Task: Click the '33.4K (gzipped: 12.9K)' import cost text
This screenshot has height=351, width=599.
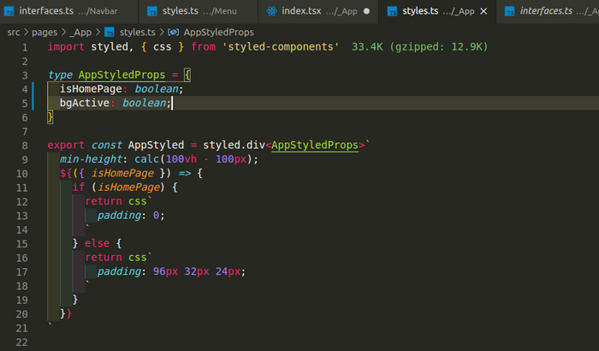Action: (420, 47)
